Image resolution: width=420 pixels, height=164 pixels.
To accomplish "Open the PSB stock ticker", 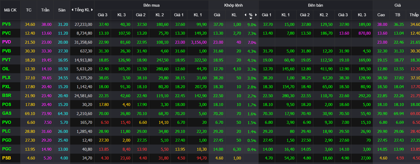I will click(x=6, y=158).
